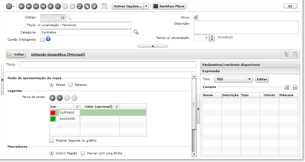Open attachments paperclip icon
The image size is (305, 162).
pos(94,7)
